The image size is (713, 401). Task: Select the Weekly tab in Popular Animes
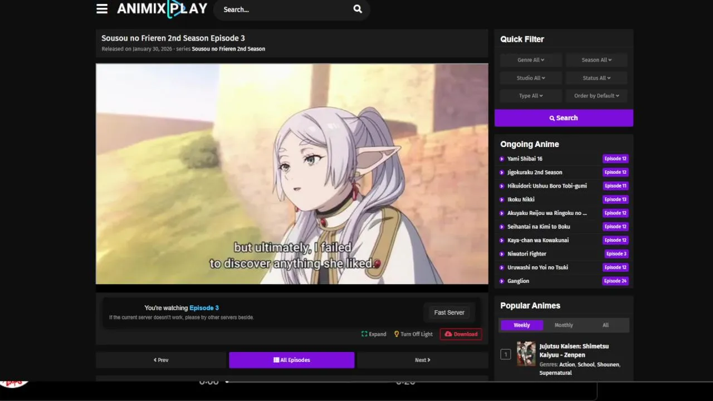(522, 325)
